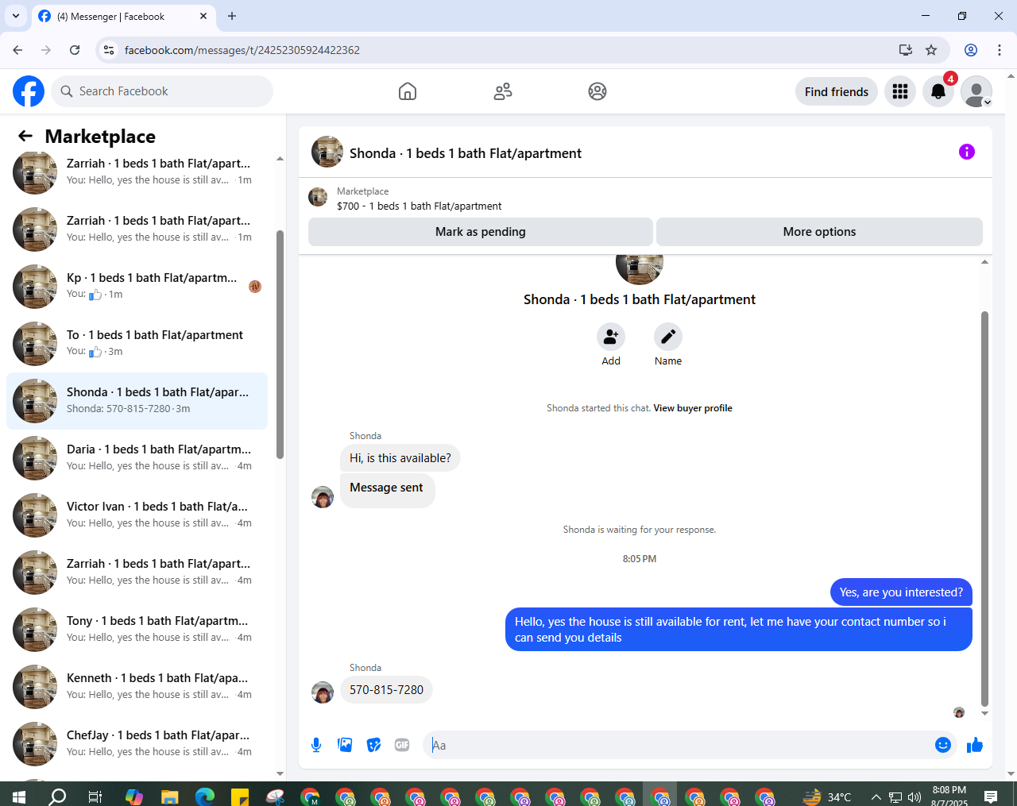The image size is (1017, 806).
Task: Open a new browser tab
Action: tap(232, 16)
